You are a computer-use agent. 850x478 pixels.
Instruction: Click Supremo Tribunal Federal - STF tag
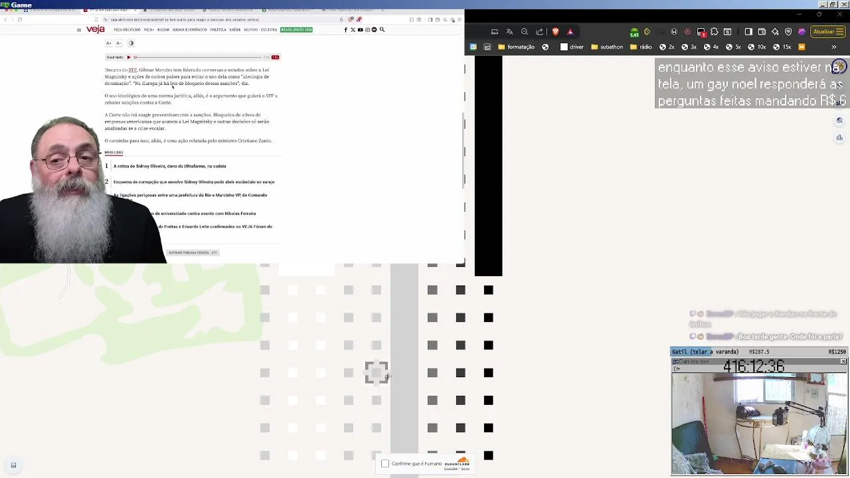[x=193, y=252]
